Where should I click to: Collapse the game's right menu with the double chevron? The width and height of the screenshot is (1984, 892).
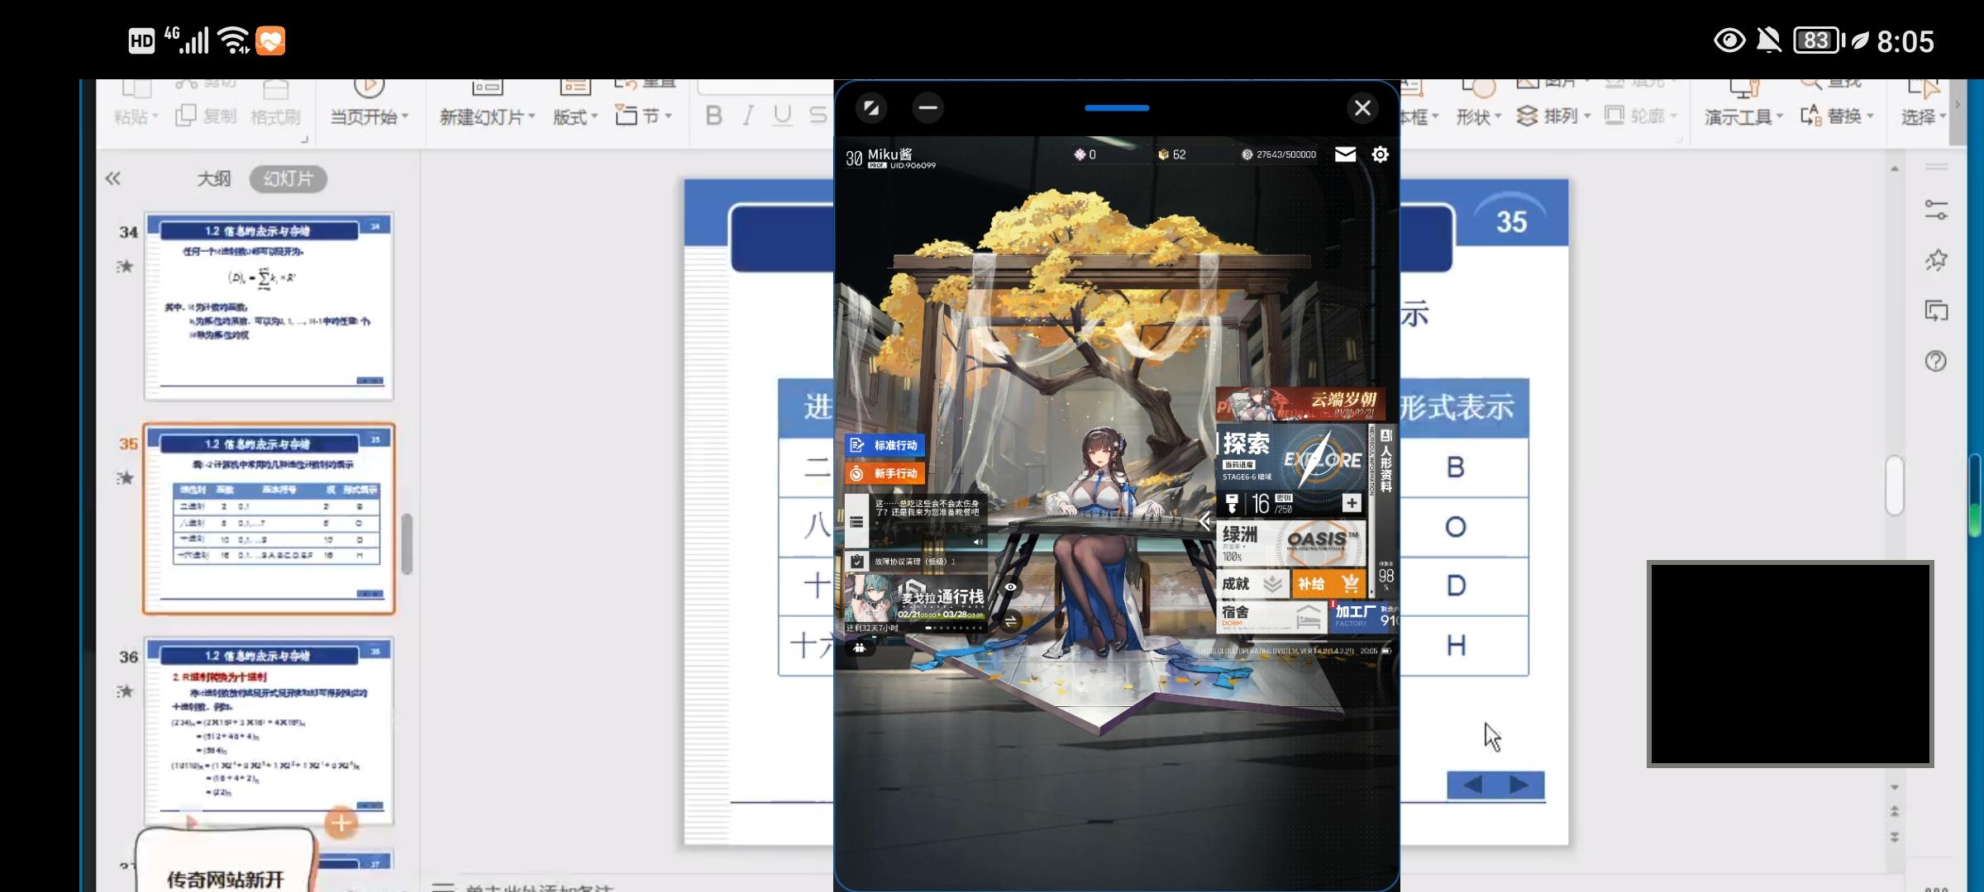(1204, 520)
